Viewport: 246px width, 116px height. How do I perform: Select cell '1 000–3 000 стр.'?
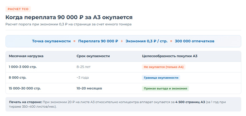[x=23, y=67]
